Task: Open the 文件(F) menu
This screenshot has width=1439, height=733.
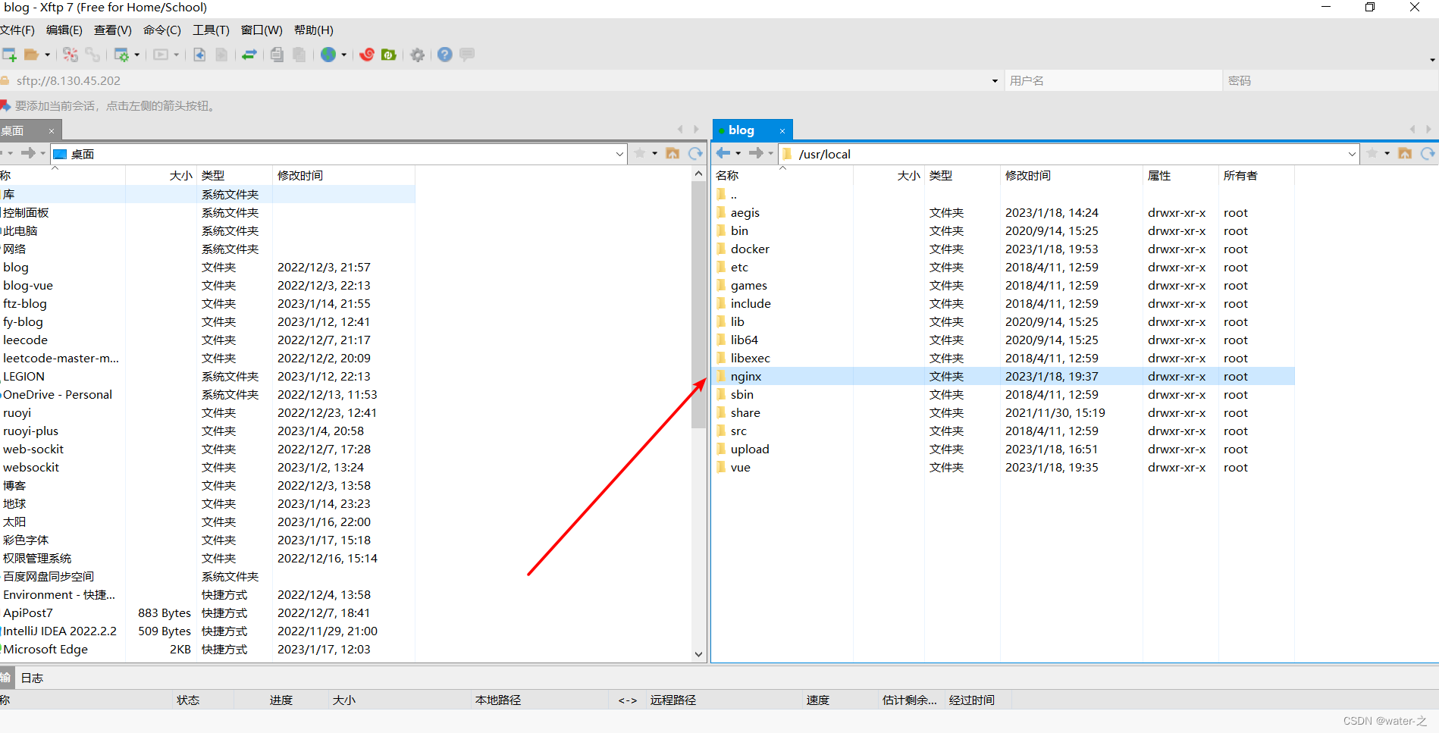Action: (x=17, y=30)
